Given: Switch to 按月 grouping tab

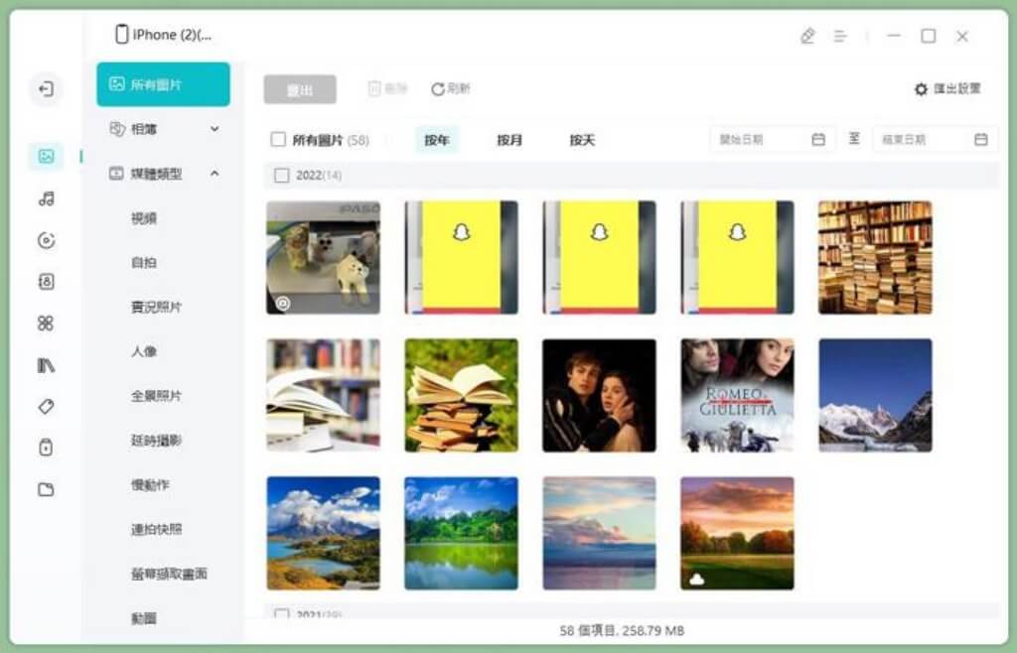Looking at the screenshot, I should click(x=509, y=140).
